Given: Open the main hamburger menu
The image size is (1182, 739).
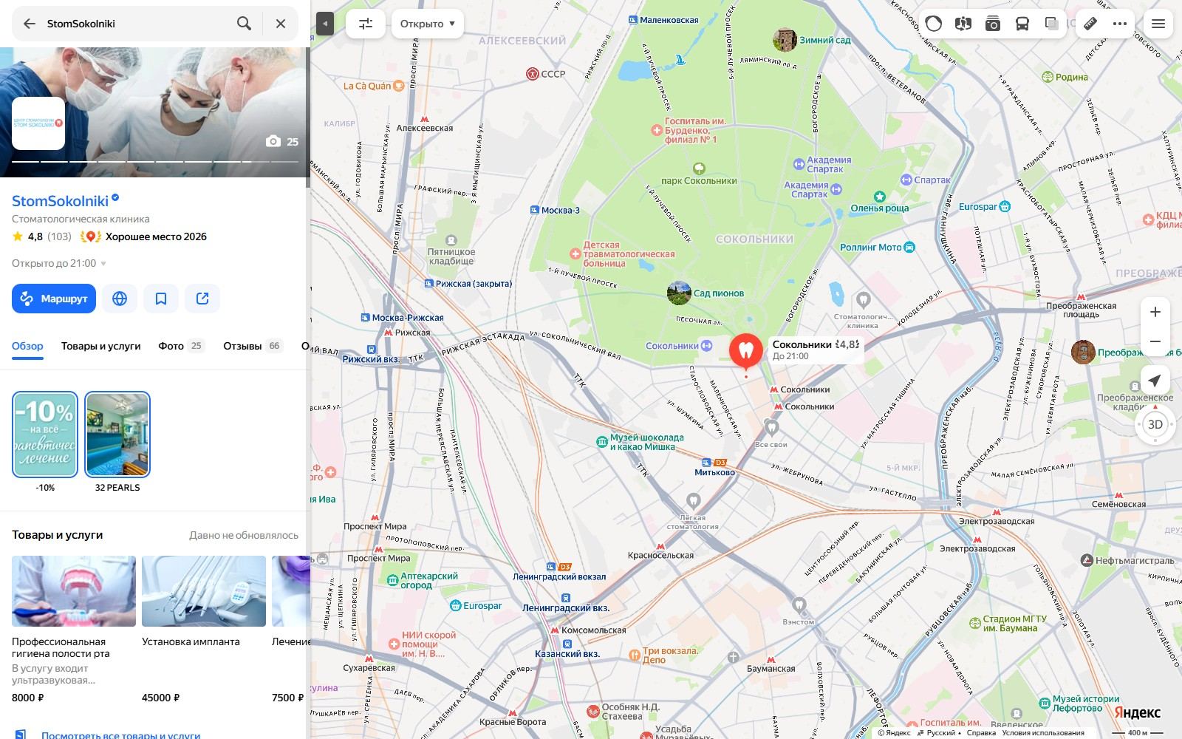Looking at the screenshot, I should (x=1158, y=24).
